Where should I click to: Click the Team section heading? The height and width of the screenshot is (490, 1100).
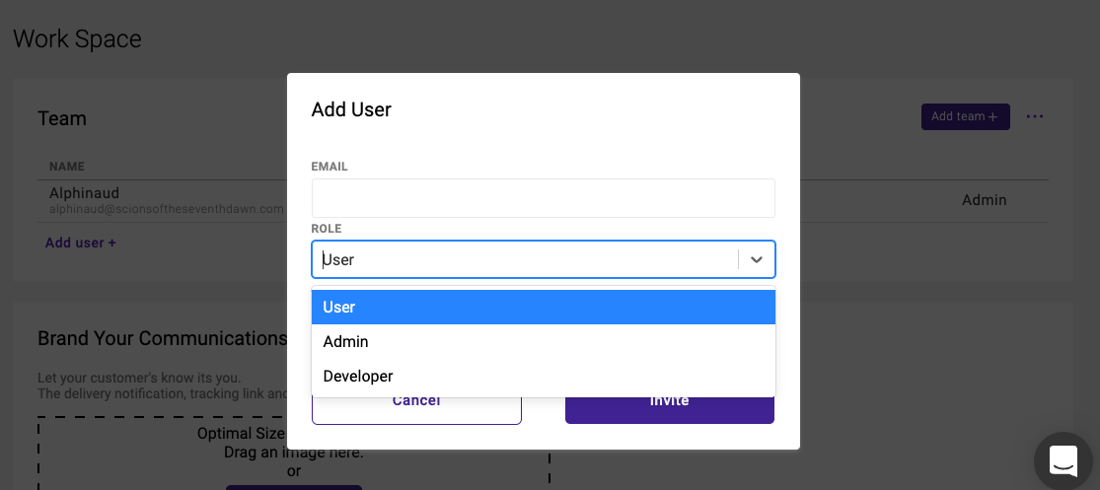click(62, 118)
